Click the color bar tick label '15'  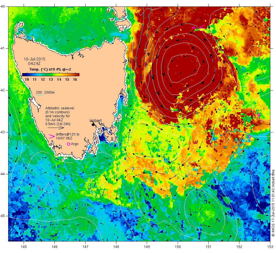tap(67, 79)
